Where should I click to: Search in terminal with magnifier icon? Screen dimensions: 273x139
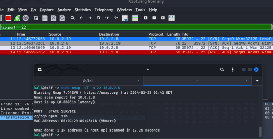[x=222, y=70]
